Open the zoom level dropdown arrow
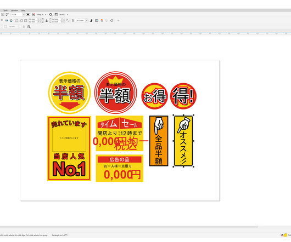 point(24,14)
